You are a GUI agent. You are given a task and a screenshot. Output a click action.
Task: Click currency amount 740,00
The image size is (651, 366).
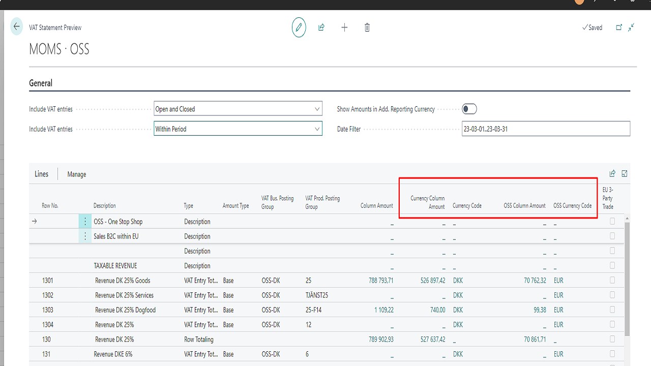coord(437,310)
